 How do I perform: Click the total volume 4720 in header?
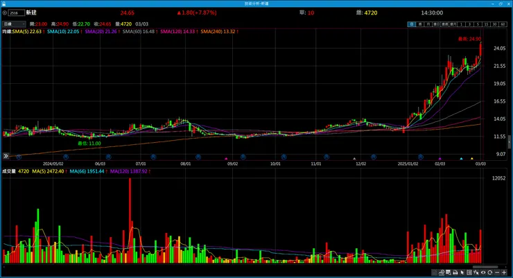(371, 12)
